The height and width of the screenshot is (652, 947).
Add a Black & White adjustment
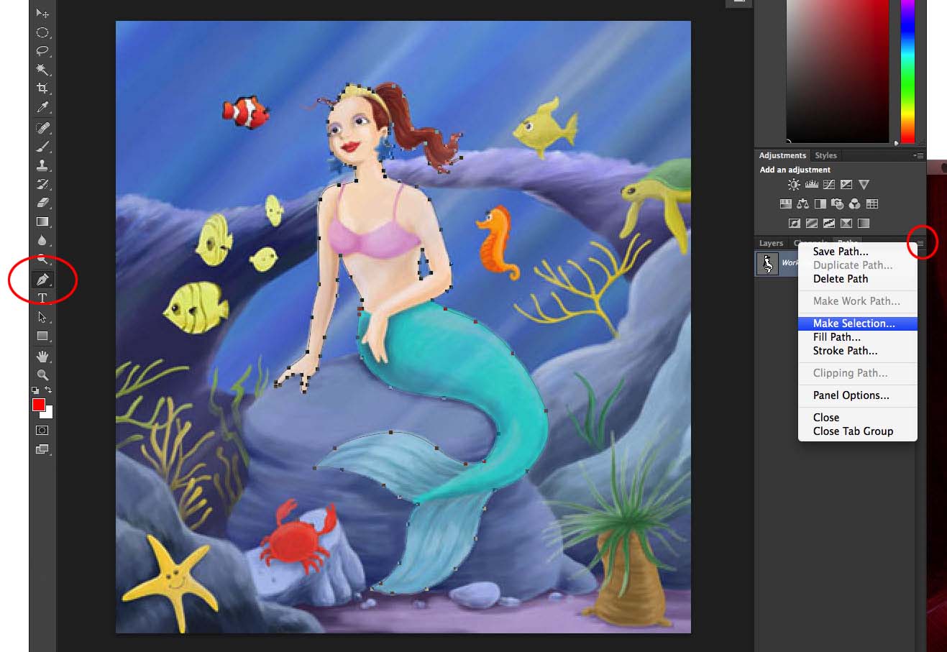tap(820, 203)
